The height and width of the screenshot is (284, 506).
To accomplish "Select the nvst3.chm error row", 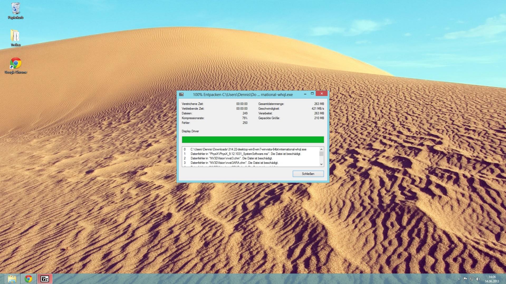I will click(250, 158).
